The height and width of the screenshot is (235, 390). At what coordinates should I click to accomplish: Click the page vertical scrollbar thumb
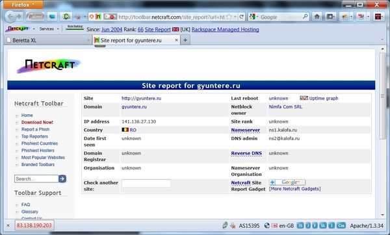(382, 96)
